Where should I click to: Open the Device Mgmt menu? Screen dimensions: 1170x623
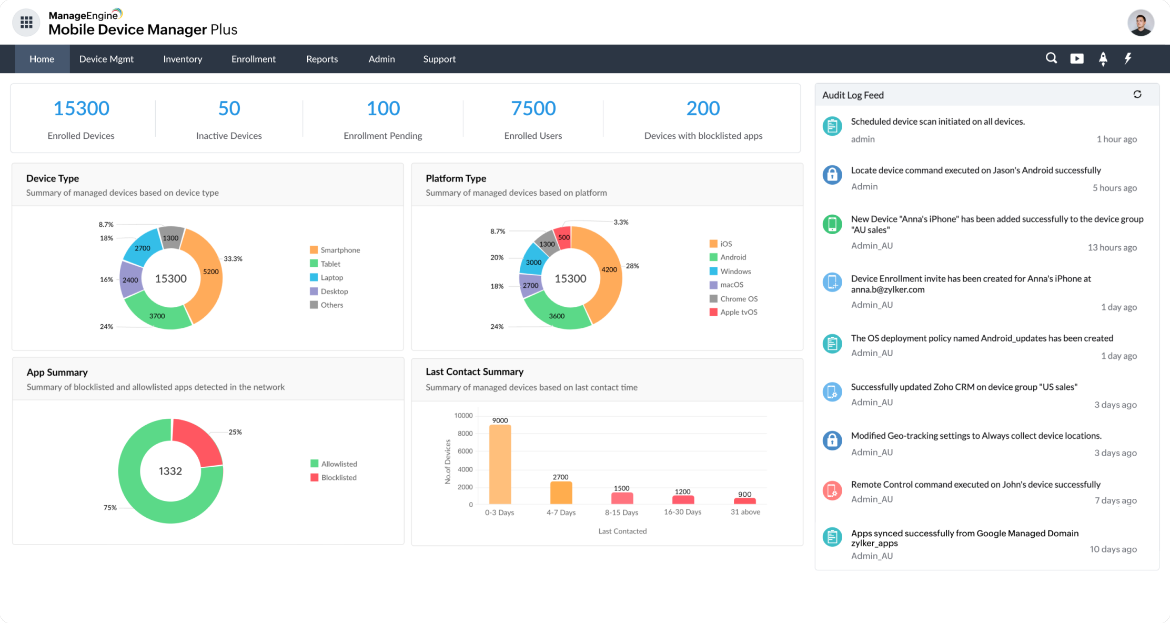click(x=106, y=59)
